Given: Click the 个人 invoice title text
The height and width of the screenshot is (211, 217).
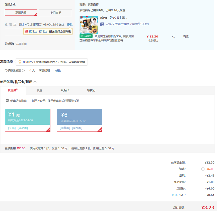Looking at the screenshot, I should pyautogui.click(x=32, y=70).
